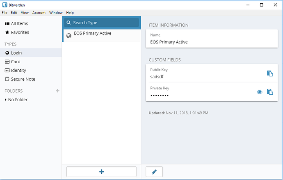The height and width of the screenshot is (180, 283).
Task: Filter by Favorites
Action: point(17,32)
